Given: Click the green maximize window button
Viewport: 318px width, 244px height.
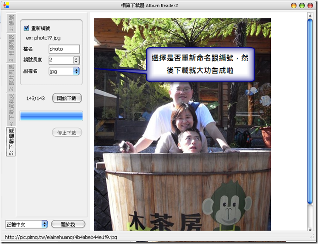Looking at the screenshot, I should pyautogui.click(x=302, y=6).
